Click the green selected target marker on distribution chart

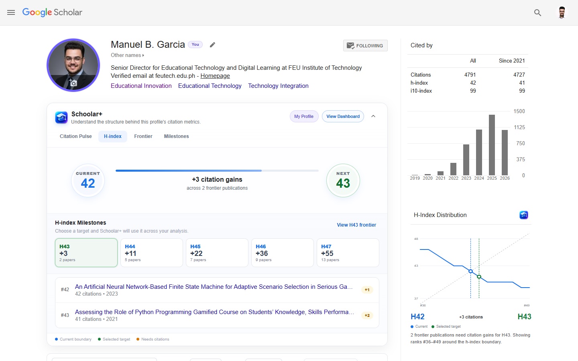(x=479, y=277)
